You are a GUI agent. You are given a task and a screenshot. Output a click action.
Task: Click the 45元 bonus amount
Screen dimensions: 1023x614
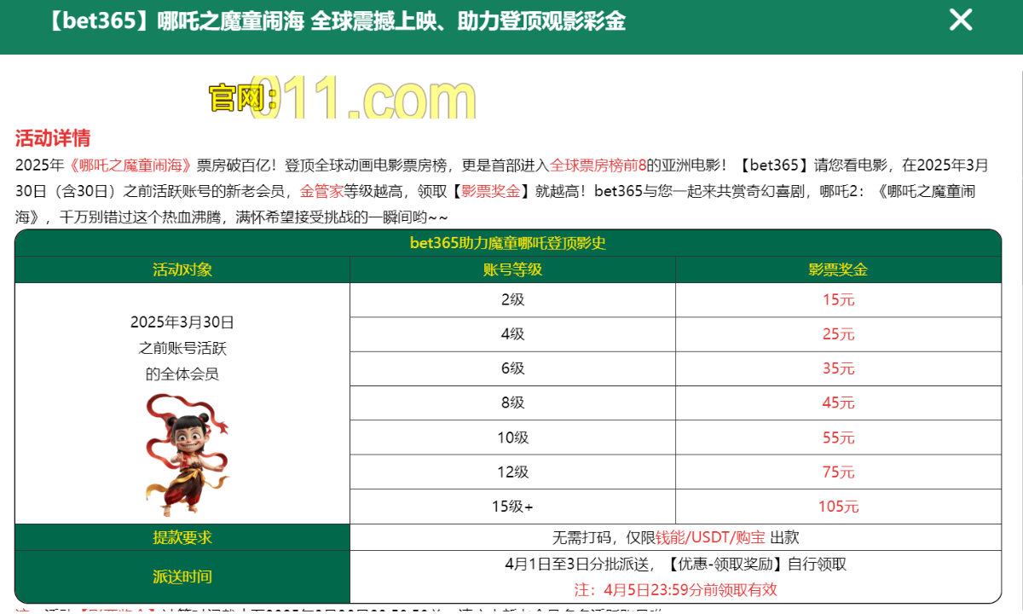pyautogui.click(x=838, y=403)
